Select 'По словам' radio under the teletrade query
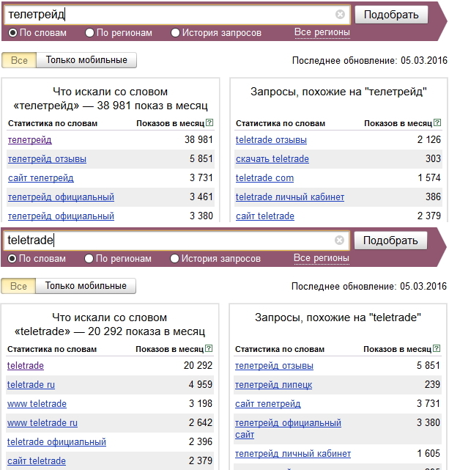The image size is (449, 470). [12, 258]
